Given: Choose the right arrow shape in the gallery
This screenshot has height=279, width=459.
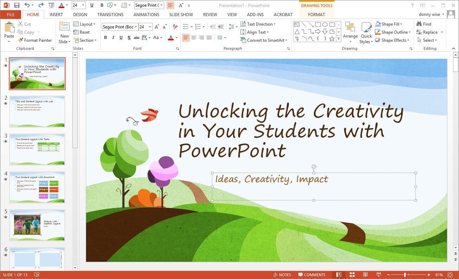Looking at the screenshot, I should pos(318,32).
